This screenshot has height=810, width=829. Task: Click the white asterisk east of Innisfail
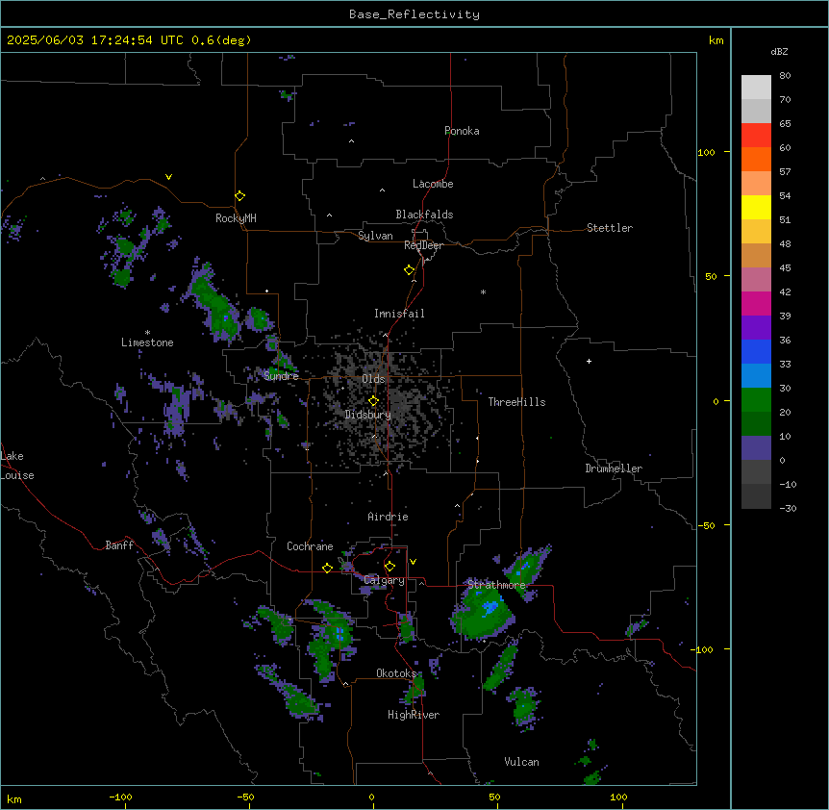click(483, 291)
